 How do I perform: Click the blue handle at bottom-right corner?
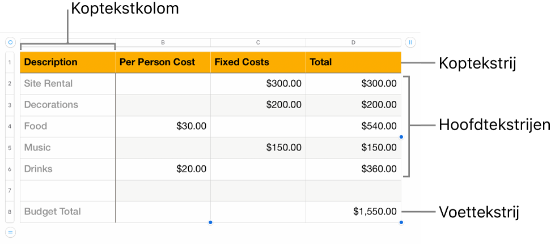[401, 222]
